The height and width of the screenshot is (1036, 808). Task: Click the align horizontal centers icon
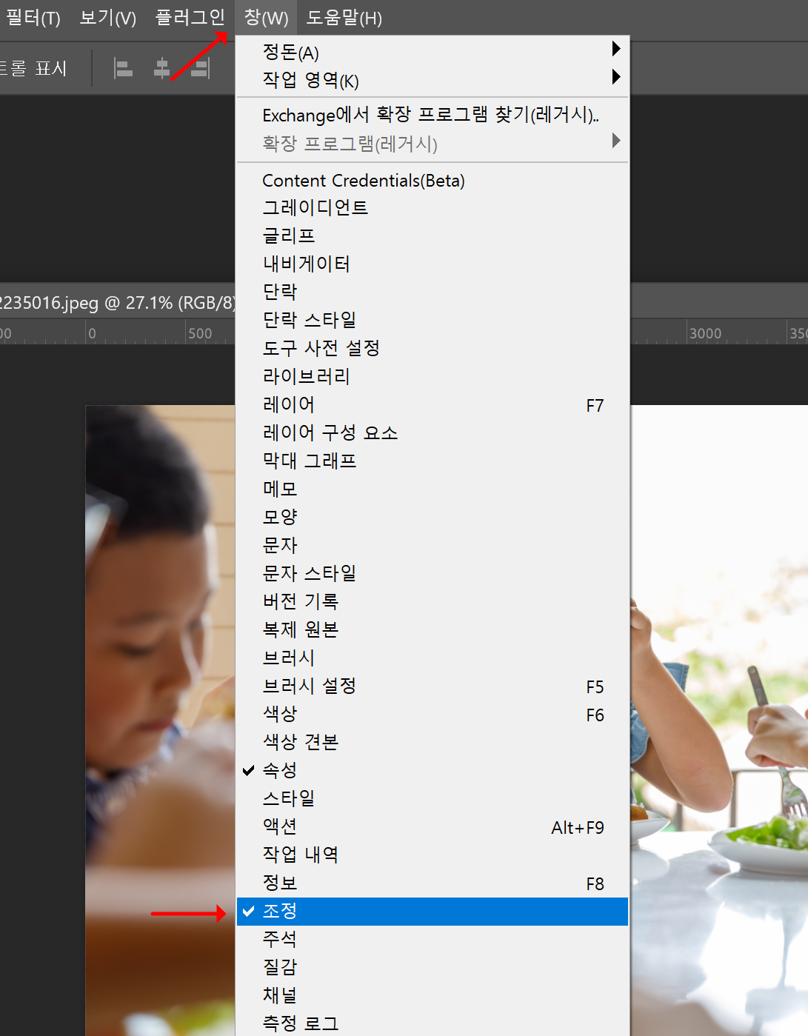162,68
